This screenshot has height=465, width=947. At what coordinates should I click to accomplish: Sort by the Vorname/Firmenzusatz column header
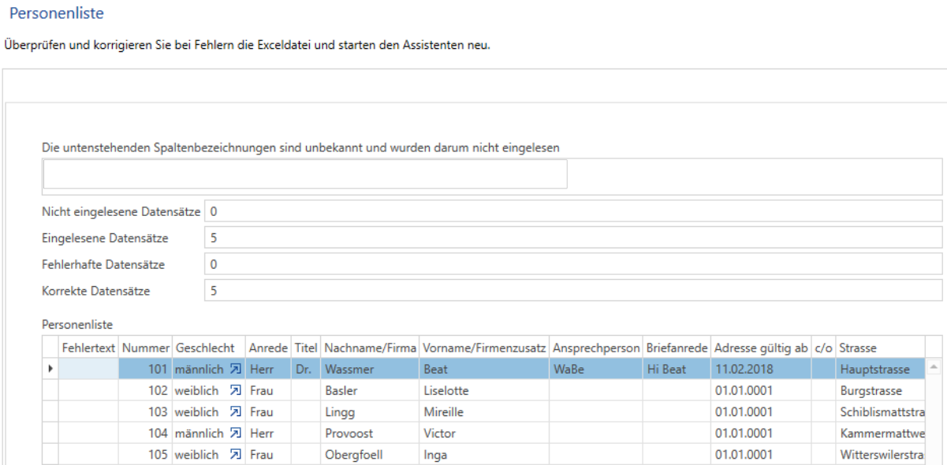[x=484, y=348]
